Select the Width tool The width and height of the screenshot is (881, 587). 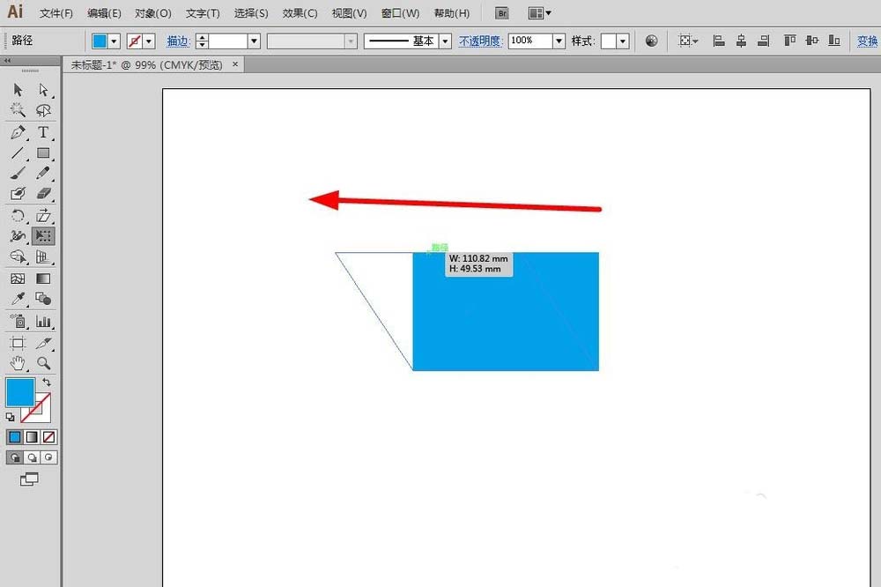(x=18, y=236)
